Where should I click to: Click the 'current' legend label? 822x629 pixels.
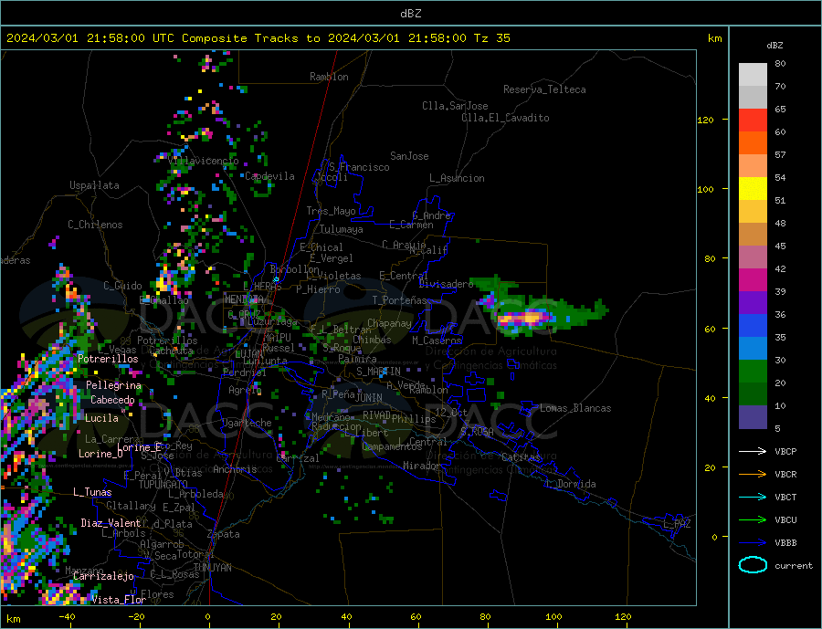[x=794, y=566]
